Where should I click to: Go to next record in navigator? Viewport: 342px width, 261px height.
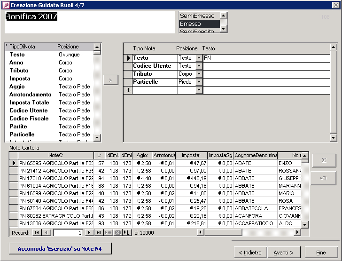coord(89,233)
